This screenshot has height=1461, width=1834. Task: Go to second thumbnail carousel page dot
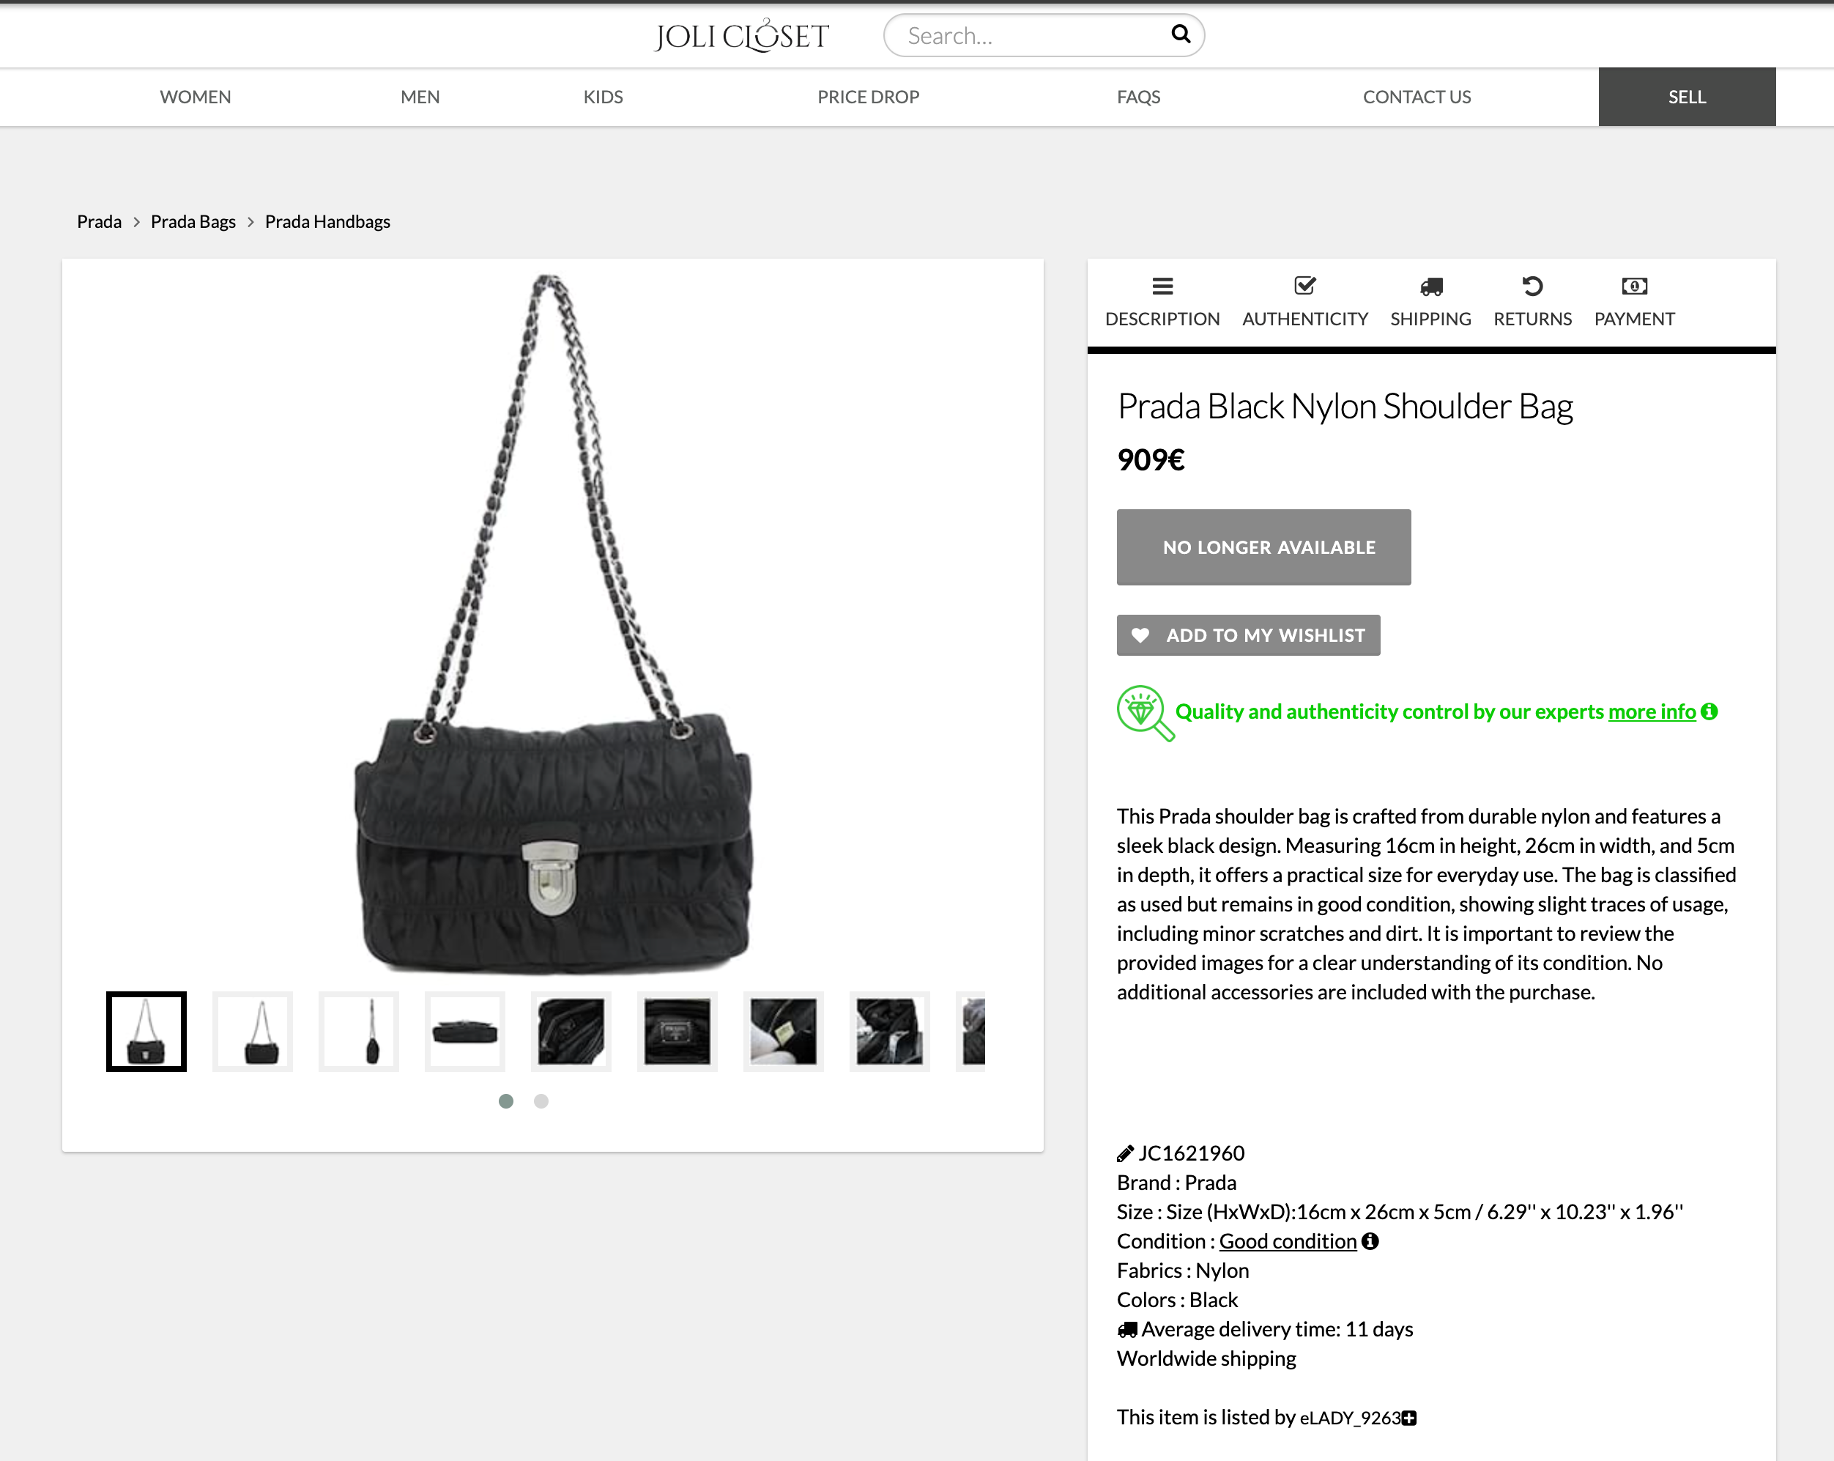[x=541, y=1101]
